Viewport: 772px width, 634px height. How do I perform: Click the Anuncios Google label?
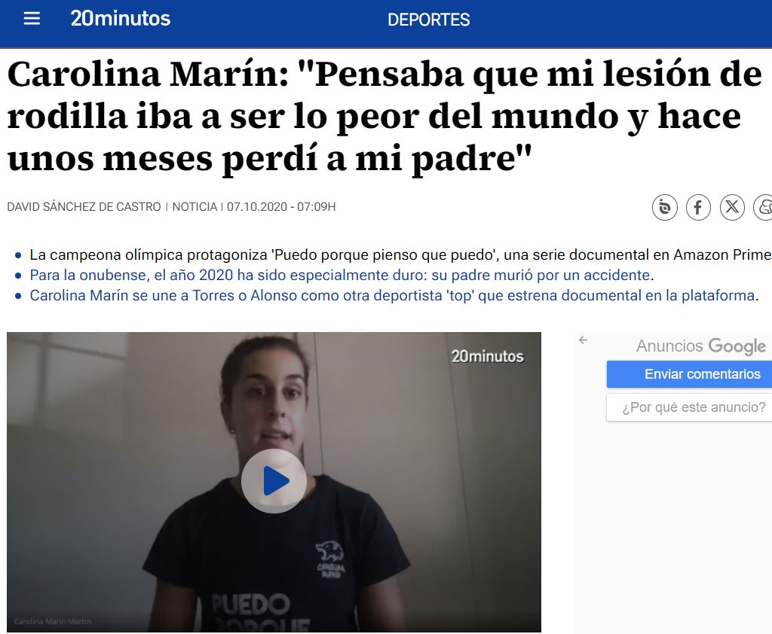[x=701, y=346]
